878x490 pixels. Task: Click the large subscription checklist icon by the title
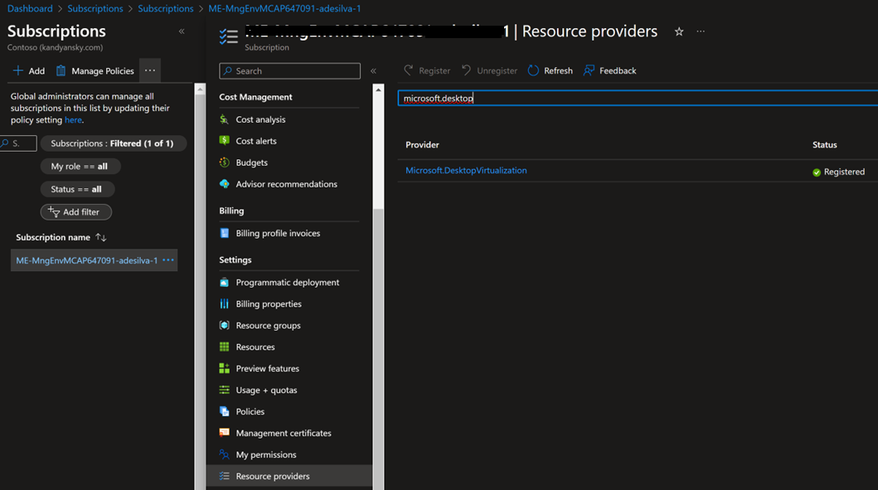tap(229, 36)
